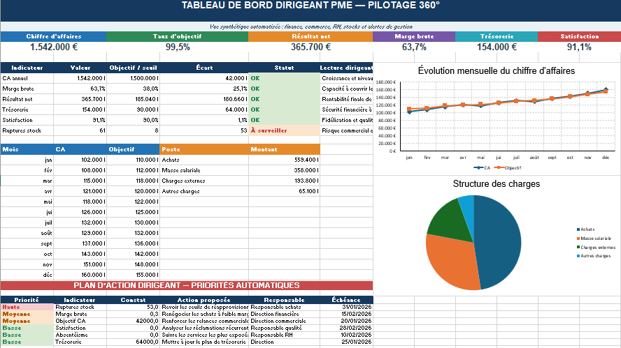Click the 31/01/2026 deadline cell

pos(346,307)
